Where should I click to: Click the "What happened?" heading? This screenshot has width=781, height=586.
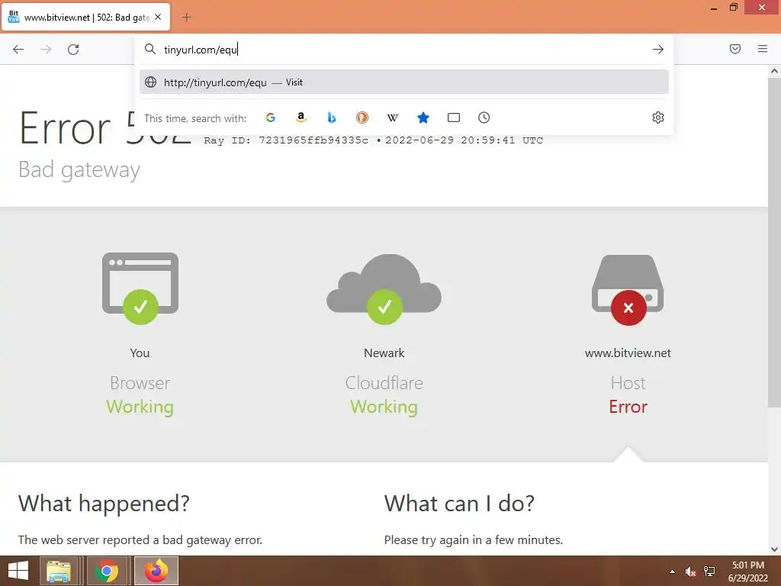coord(104,504)
